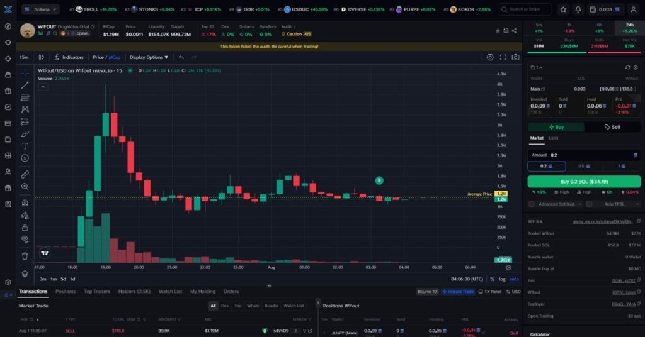This screenshot has width=645, height=337.
Task: Focus the Search or Snipe field
Action: point(525,9)
